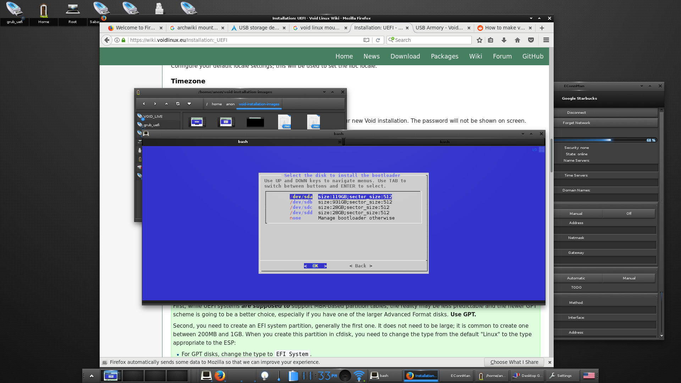Show site information icon in address bar

[117, 40]
